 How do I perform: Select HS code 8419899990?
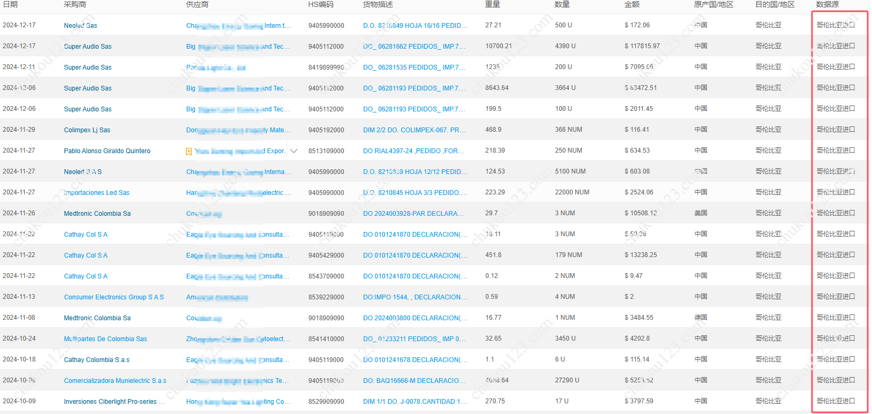[x=326, y=67]
